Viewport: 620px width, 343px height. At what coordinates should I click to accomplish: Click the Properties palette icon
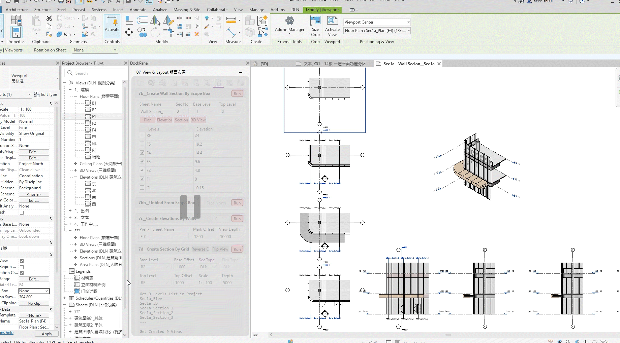pos(16,32)
